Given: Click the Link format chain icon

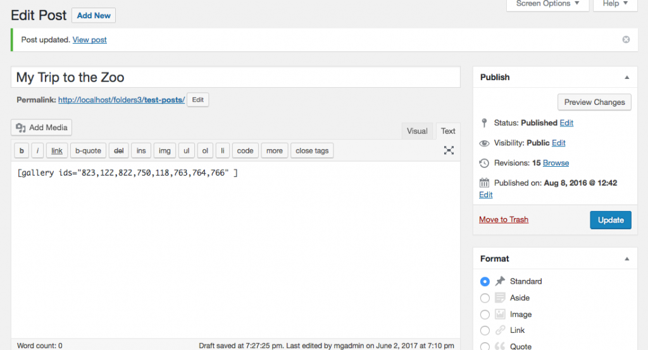Looking at the screenshot, I should point(500,330).
